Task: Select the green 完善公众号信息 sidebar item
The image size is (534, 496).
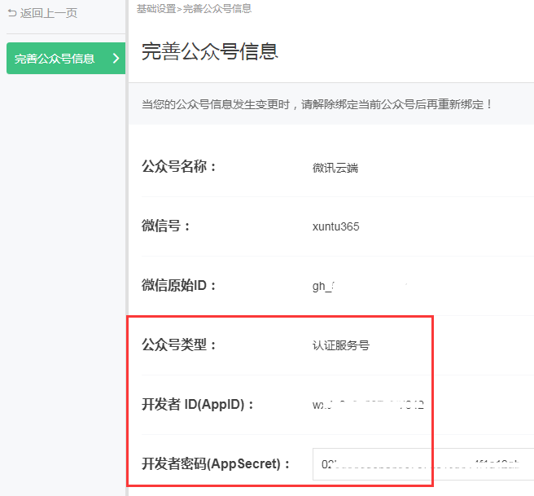Action: (55, 59)
